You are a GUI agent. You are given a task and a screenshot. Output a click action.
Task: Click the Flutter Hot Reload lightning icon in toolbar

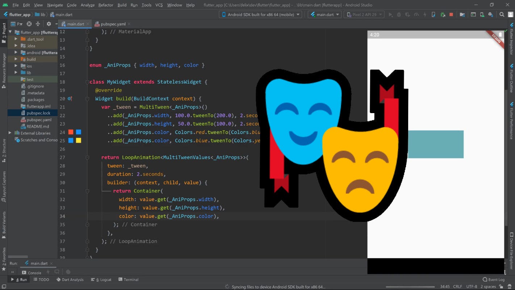(425, 14)
